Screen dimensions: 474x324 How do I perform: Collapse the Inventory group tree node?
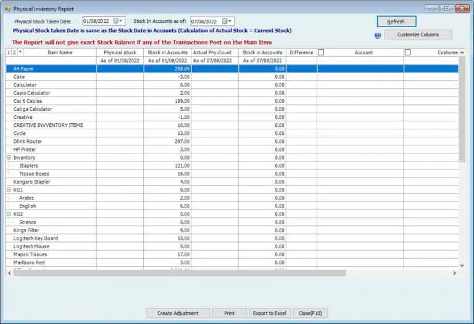(x=9, y=158)
